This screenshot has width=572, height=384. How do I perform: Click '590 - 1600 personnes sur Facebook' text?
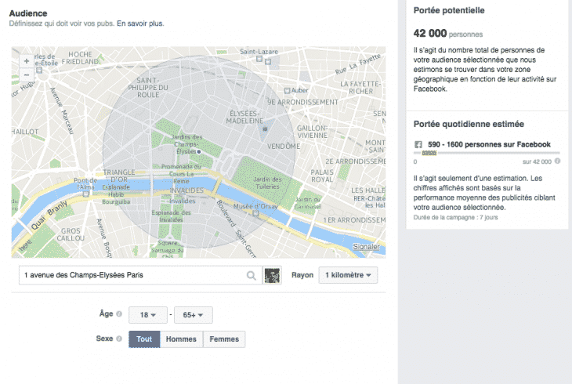[489, 144]
